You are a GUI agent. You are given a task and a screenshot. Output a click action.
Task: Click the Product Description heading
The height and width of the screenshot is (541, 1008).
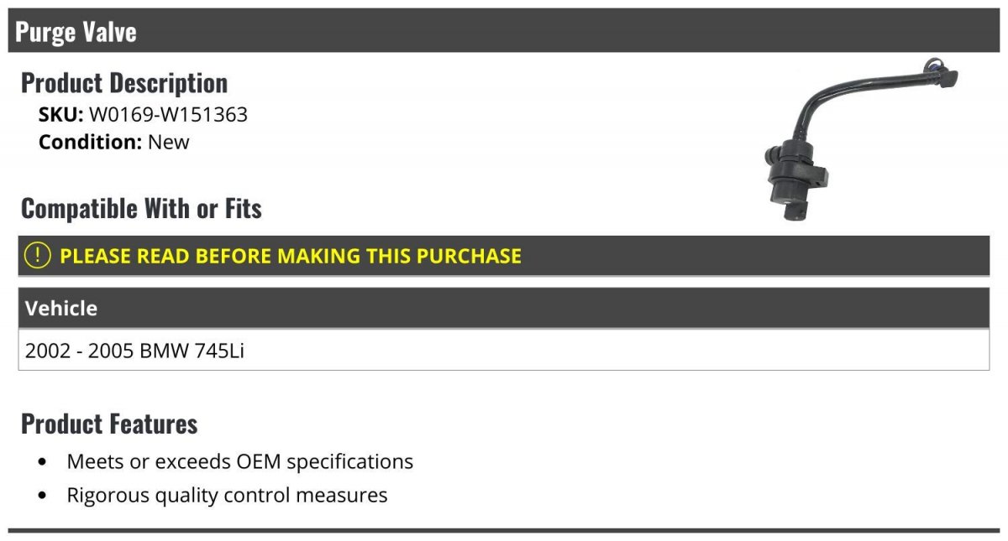[x=124, y=83]
